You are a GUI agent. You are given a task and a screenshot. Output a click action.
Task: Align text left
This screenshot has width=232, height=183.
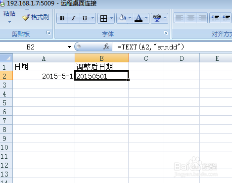click(x=180, y=18)
